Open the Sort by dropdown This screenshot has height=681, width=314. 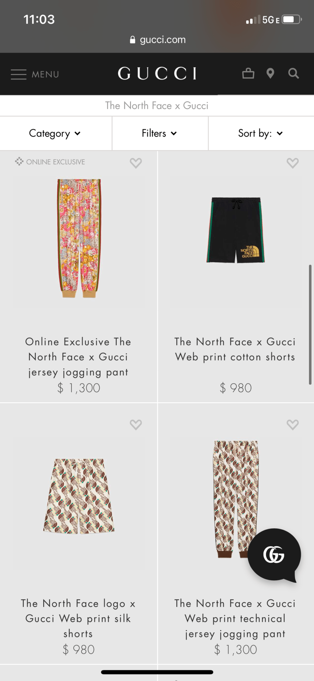[261, 133]
